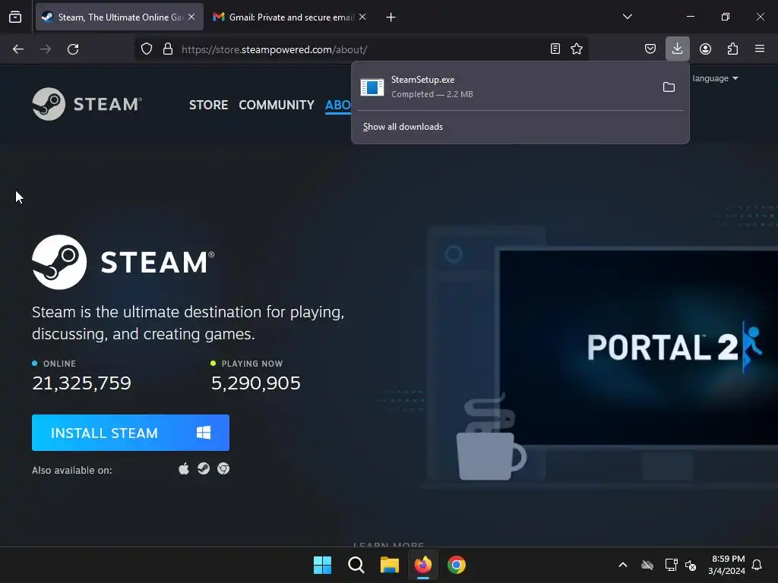Launch Google Chrome from the taskbar
Screen dimensions: 778x583
457,565
